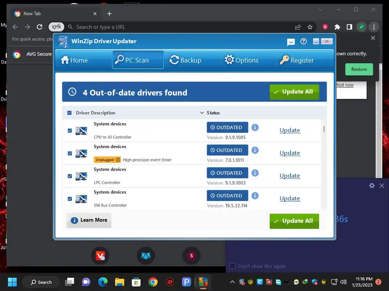Open the browser three-dot menu

click(x=374, y=27)
